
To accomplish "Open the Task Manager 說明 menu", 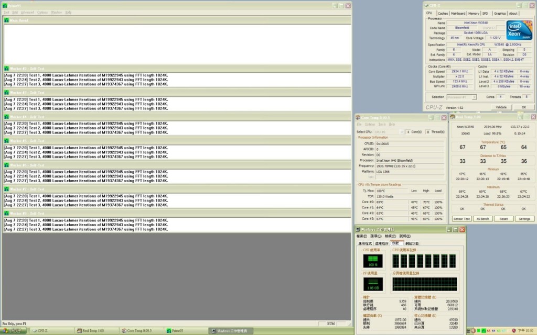I will pyautogui.click(x=405, y=236).
